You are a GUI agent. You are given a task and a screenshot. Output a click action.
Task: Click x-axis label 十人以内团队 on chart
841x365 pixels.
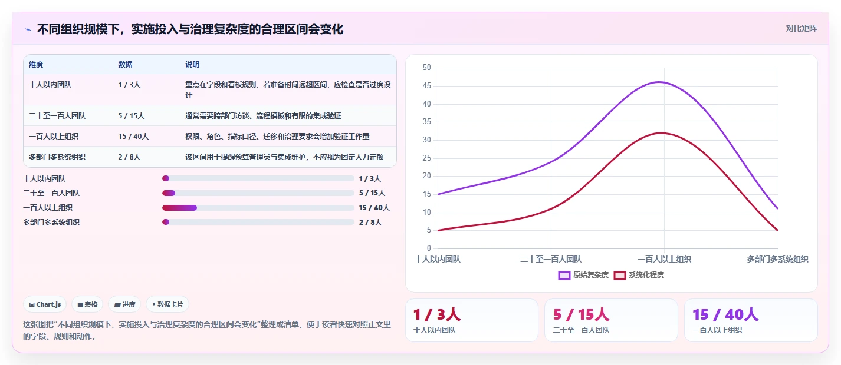point(438,259)
